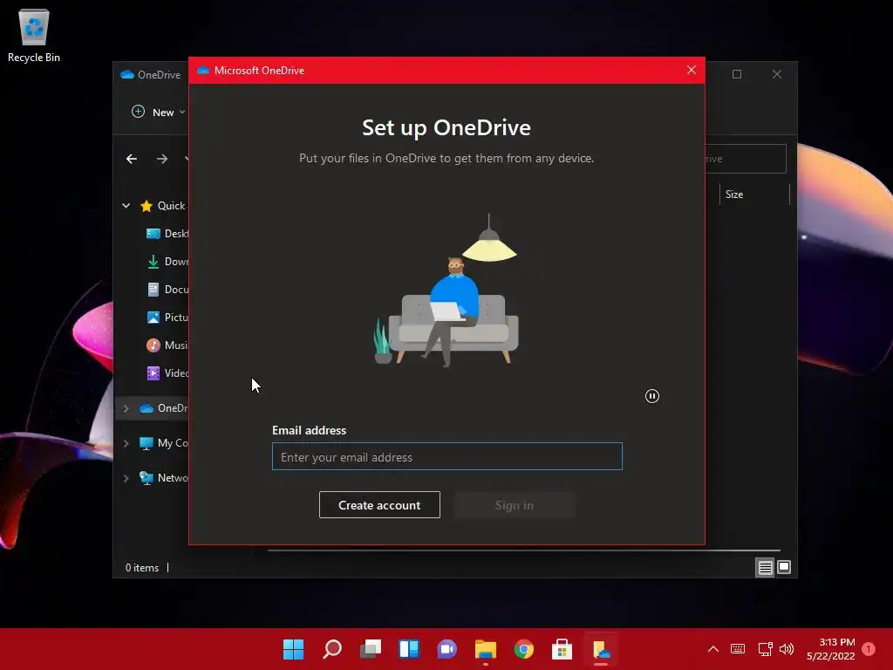Show hidden system tray icons

point(713,649)
